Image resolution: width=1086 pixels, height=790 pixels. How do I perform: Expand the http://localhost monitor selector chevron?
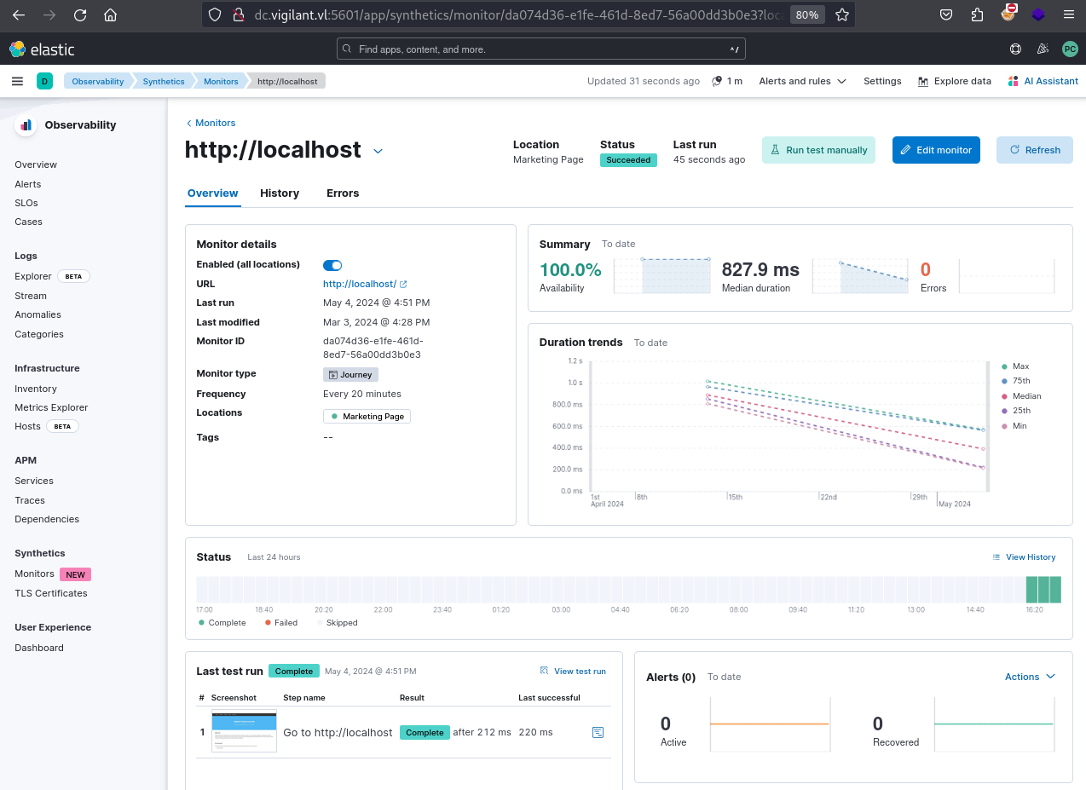(378, 151)
